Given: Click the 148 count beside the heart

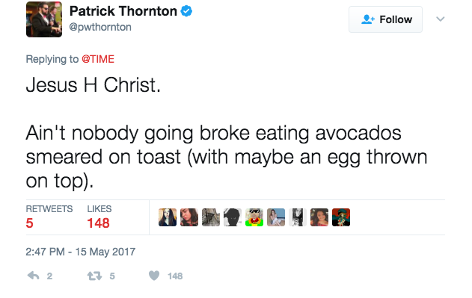Looking at the screenshot, I should (175, 276).
